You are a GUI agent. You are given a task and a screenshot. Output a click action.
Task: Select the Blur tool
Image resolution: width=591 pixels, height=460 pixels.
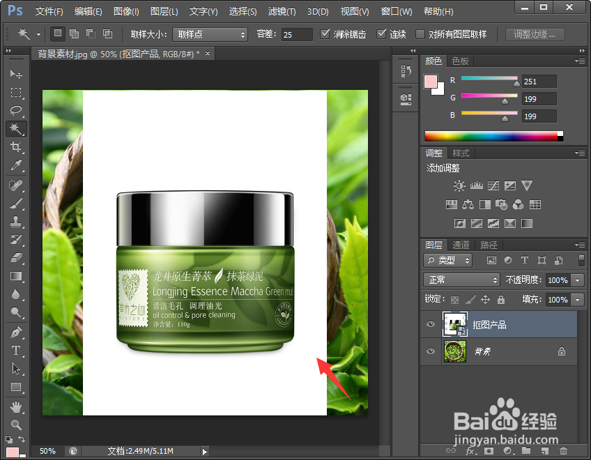point(16,294)
